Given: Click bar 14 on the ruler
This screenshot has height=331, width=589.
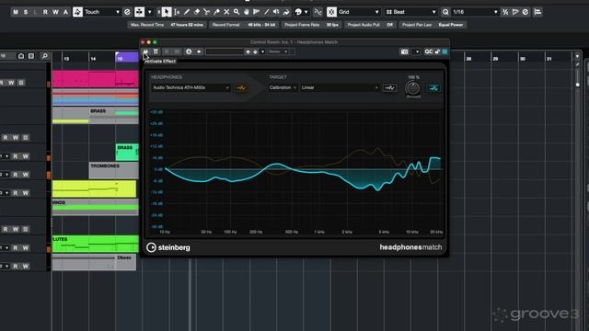Looking at the screenshot, I should [x=93, y=59].
